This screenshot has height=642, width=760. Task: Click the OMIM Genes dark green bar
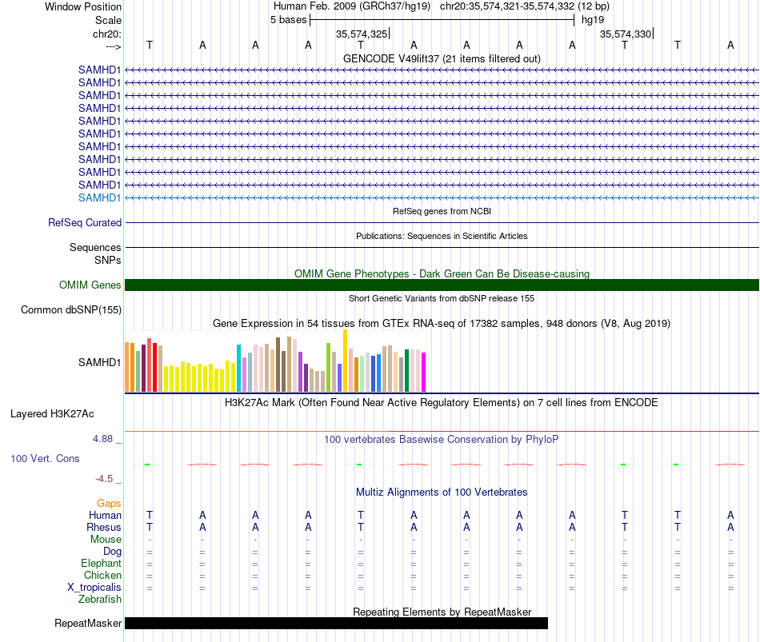(442, 285)
